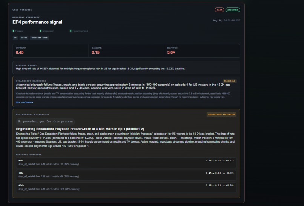Click the confidence percentage link

25,102
